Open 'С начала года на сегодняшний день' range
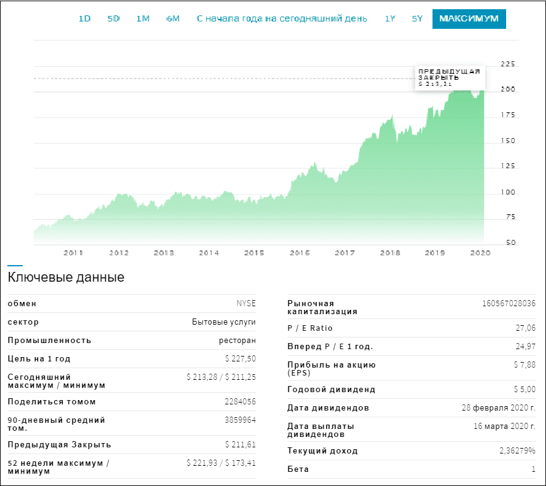The image size is (546, 486). pos(282,19)
